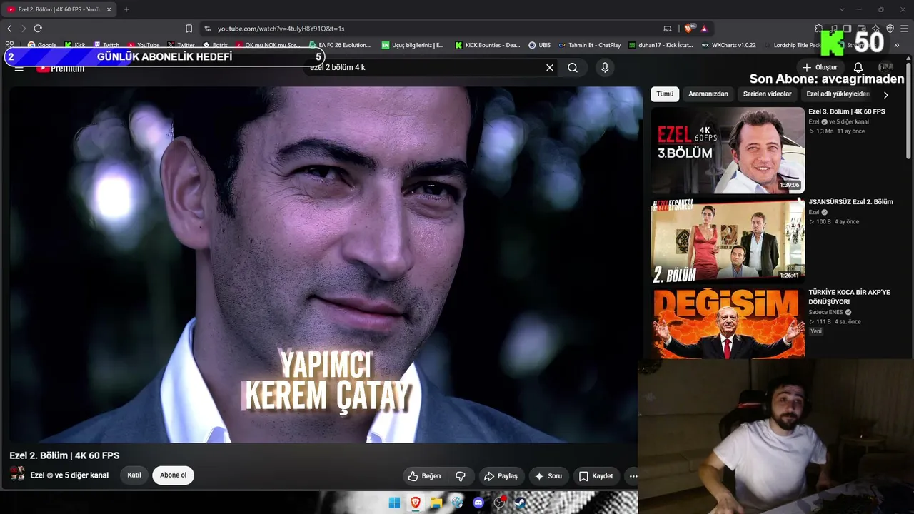
Task: Run the YouTube search with the magnifier
Action: coord(573,68)
